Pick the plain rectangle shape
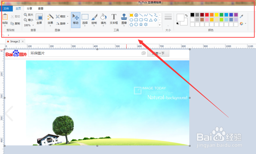 pos(136,20)
